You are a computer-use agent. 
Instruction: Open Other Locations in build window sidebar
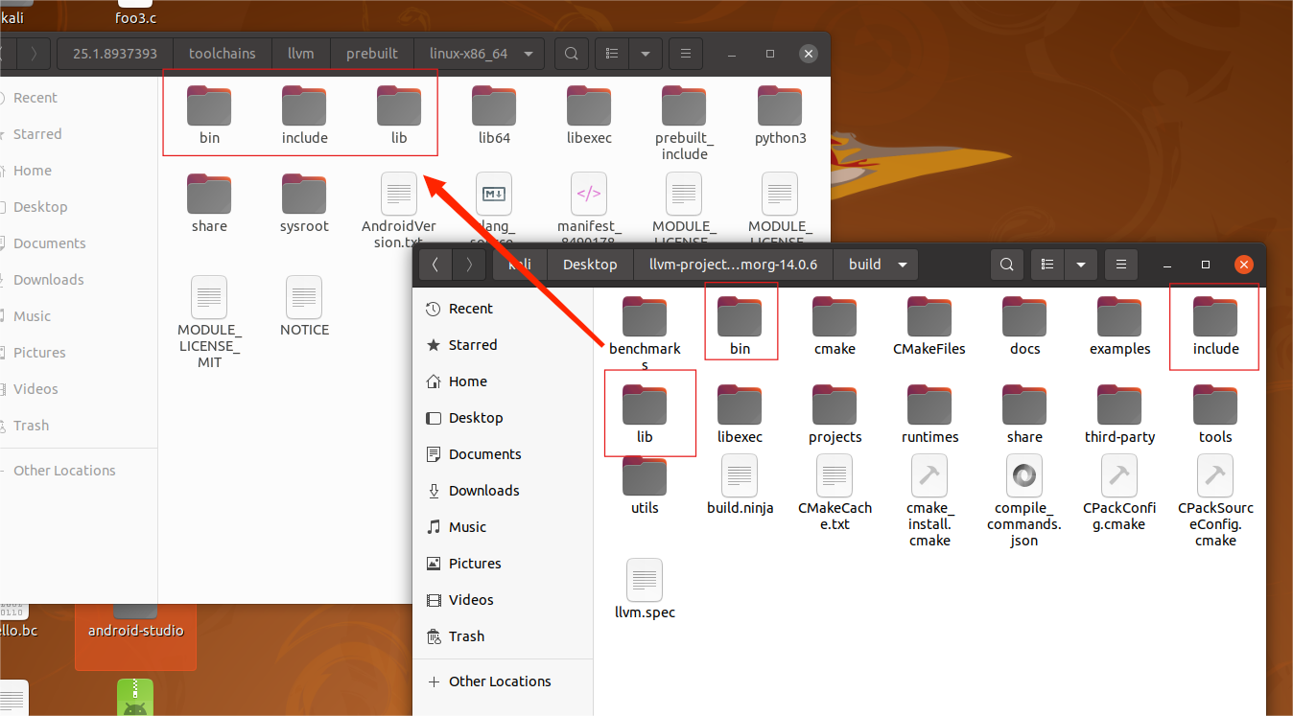(503, 681)
